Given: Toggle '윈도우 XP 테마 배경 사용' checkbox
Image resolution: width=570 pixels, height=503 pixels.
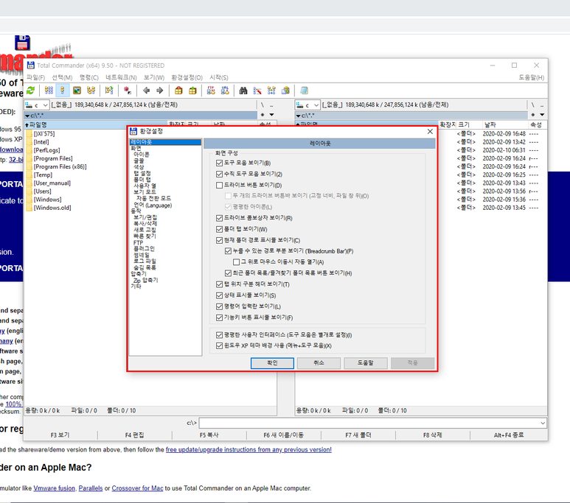Looking at the screenshot, I should (219, 345).
